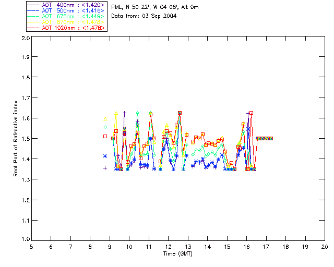This screenshot has height=267, width=334.
Task: Click the isolated blue asterisk marker before 9 GMT
Action: (x=105, y=156)
